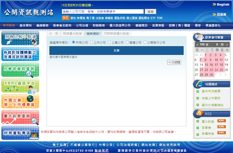Open the 財務重點專區 banner
Screen dimensions: 233x153
pos(20,133)
